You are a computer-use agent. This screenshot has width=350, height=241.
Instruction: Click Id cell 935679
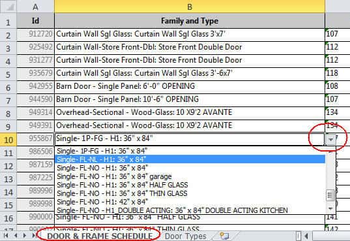tap(35, 73)
